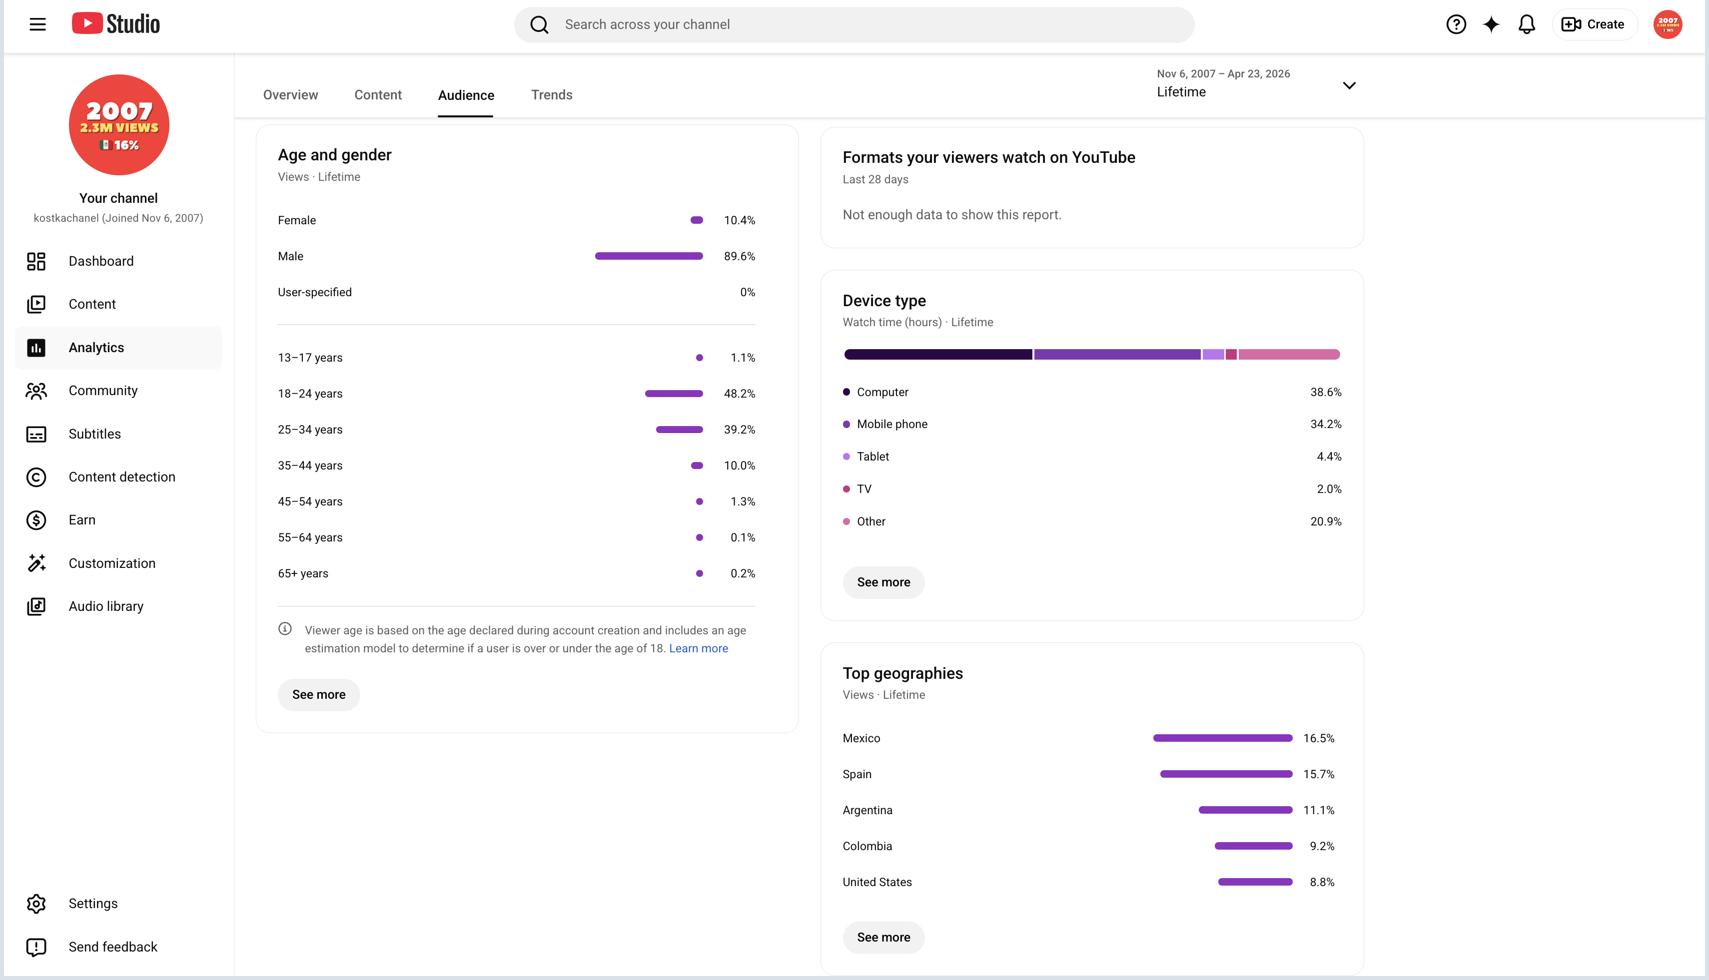
Task: Open Settings gear in the sidebar
Action: 36,903
